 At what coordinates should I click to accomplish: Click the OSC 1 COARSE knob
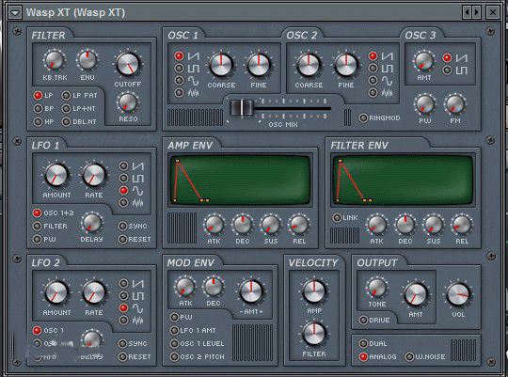221,65
